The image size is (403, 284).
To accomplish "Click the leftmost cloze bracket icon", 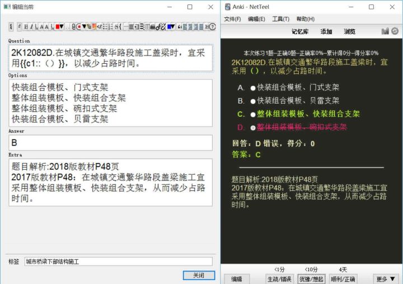I will [x=11, y=27].
